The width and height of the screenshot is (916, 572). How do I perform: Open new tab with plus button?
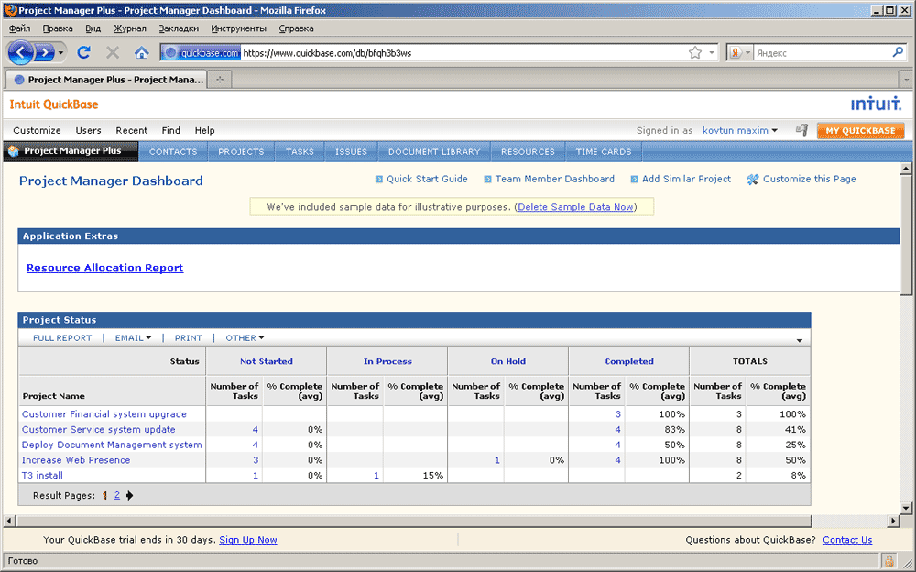220,80
